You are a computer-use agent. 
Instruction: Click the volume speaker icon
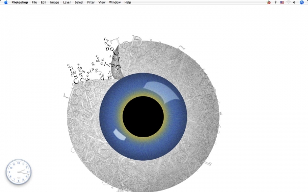[x=294, y=3]
